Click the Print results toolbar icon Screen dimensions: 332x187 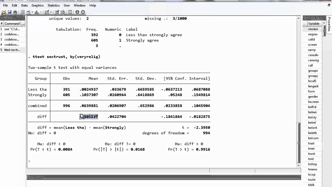pyautogui.click(x=15, y=12)
